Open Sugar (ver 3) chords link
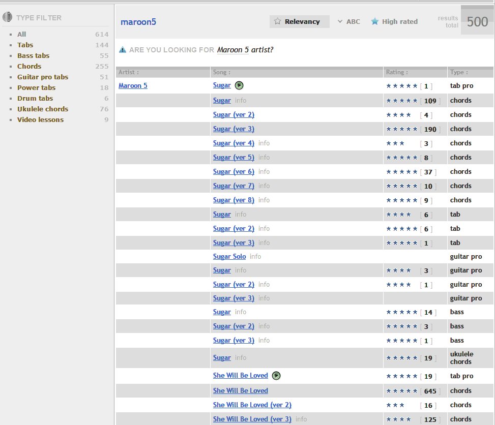This screenshot has width=495, height=425. pos(234,129)
